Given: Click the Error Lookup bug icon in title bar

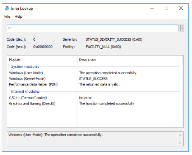Looking at the screenshot, I should [7, 8].
